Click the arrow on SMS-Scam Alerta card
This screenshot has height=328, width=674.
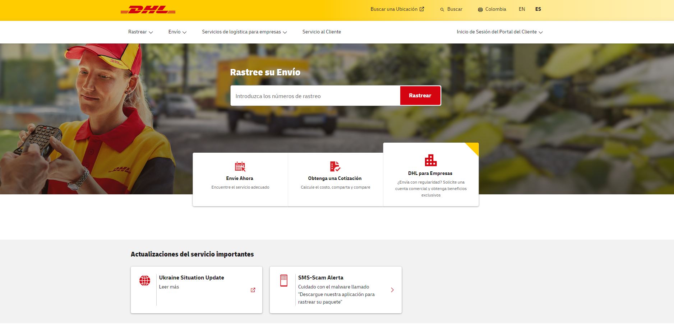[x=392, y=290]
